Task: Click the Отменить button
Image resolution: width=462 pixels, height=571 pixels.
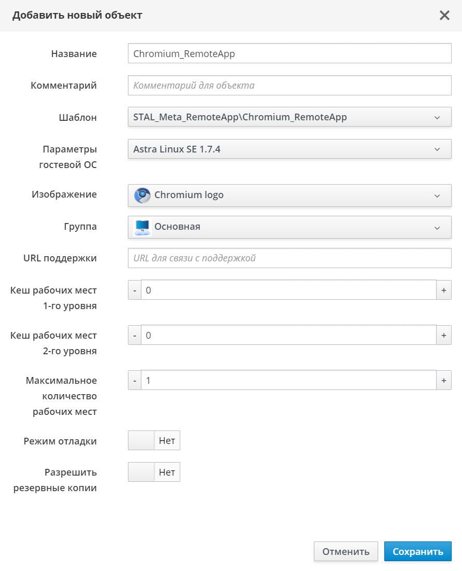Action: click(345, 551)
